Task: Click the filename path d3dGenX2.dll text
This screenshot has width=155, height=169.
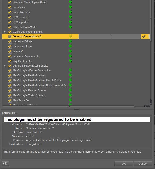Action: click(58, 124)
